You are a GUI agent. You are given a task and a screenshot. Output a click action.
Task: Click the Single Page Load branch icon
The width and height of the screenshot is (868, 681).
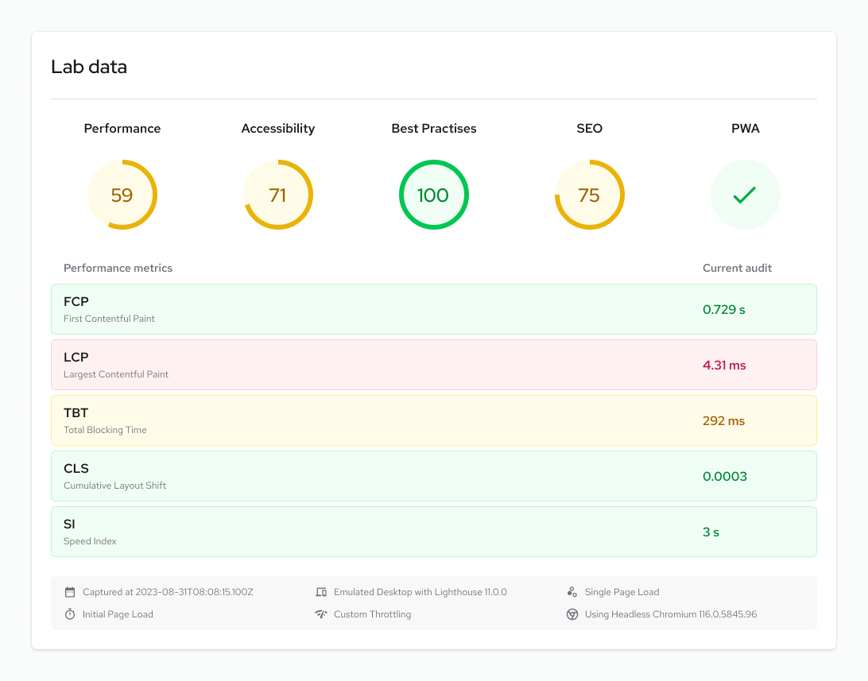(572, 592)
